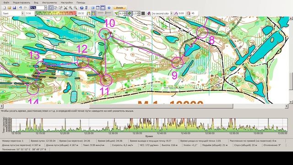Open the Вид menu
Image resolution: width=293 pixels, height=165 pixels.
36,3
